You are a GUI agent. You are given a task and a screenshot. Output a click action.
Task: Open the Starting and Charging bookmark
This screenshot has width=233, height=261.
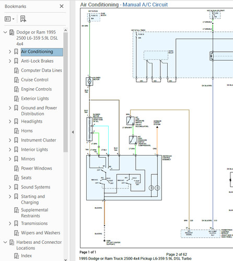click(33, 199)
